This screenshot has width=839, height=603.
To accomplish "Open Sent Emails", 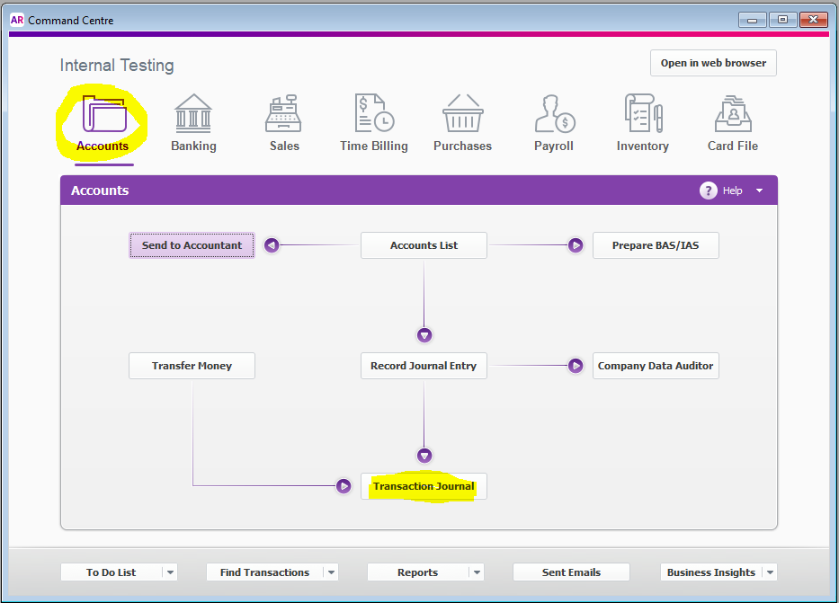I will [571, 572].
